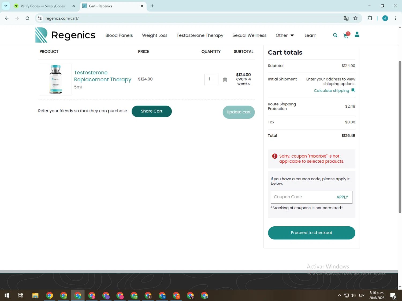The height and width of the screenshot is (301, 402).
Task: Click the shipping truck icon beside Calculate shipping
Action: click(x=353, y=90)
